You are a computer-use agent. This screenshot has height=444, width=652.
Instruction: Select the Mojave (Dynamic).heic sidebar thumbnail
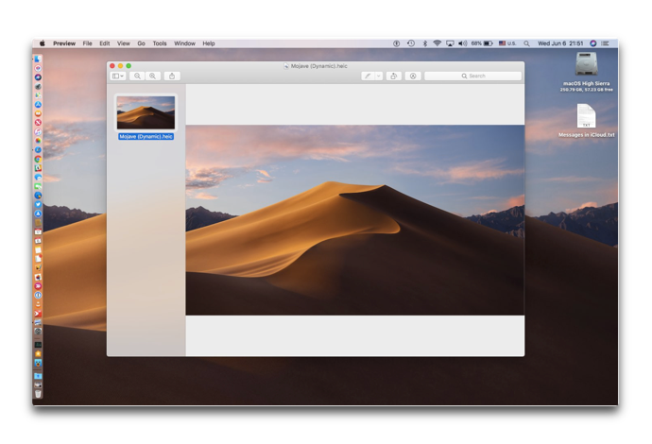point(146,112)
